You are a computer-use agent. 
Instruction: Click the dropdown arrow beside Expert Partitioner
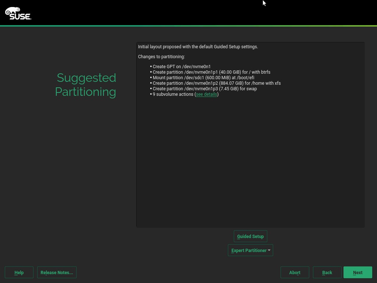(269, 250)
